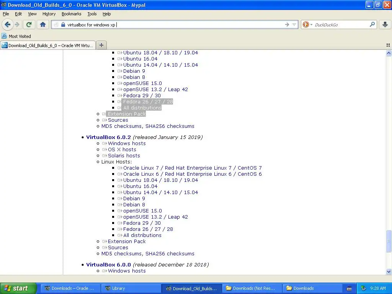Open openSUSE 15.0 link under 6.0.2
The width and height of the screenshot is (392, 294).
point(142,211)
